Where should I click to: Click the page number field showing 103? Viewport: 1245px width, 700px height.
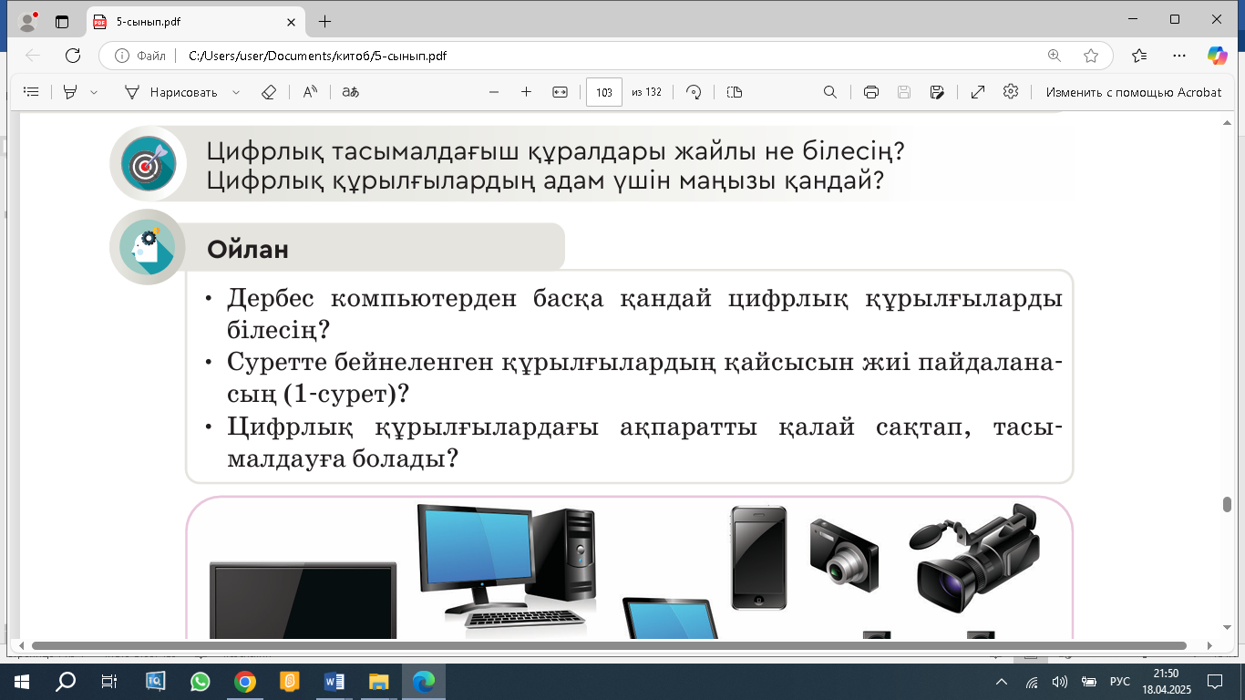[604, 92]
